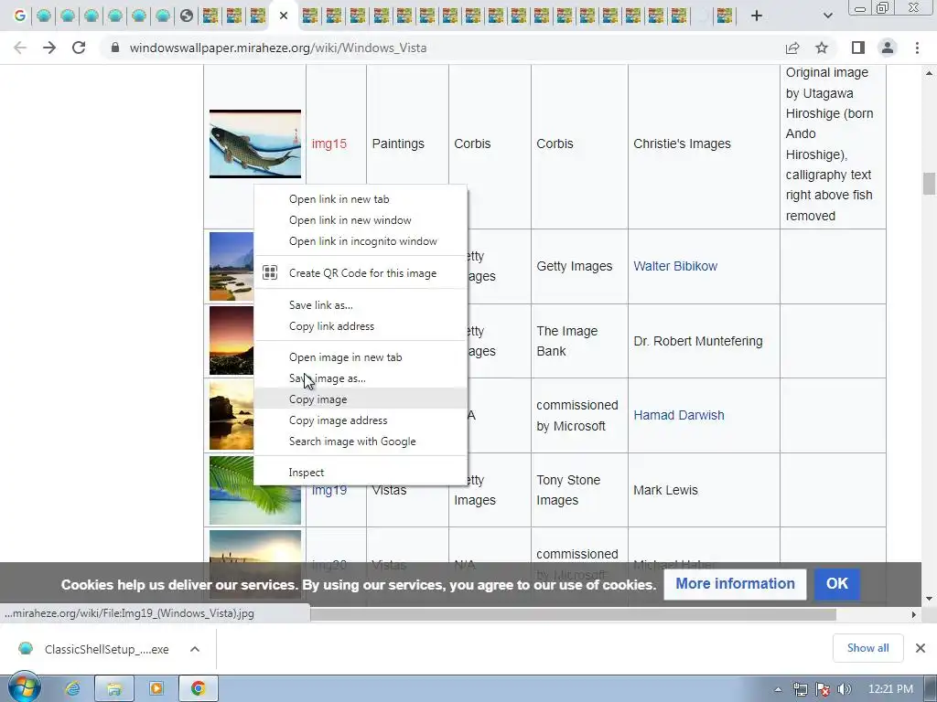
Task: Switch to the Google tab
Action: 20,16
